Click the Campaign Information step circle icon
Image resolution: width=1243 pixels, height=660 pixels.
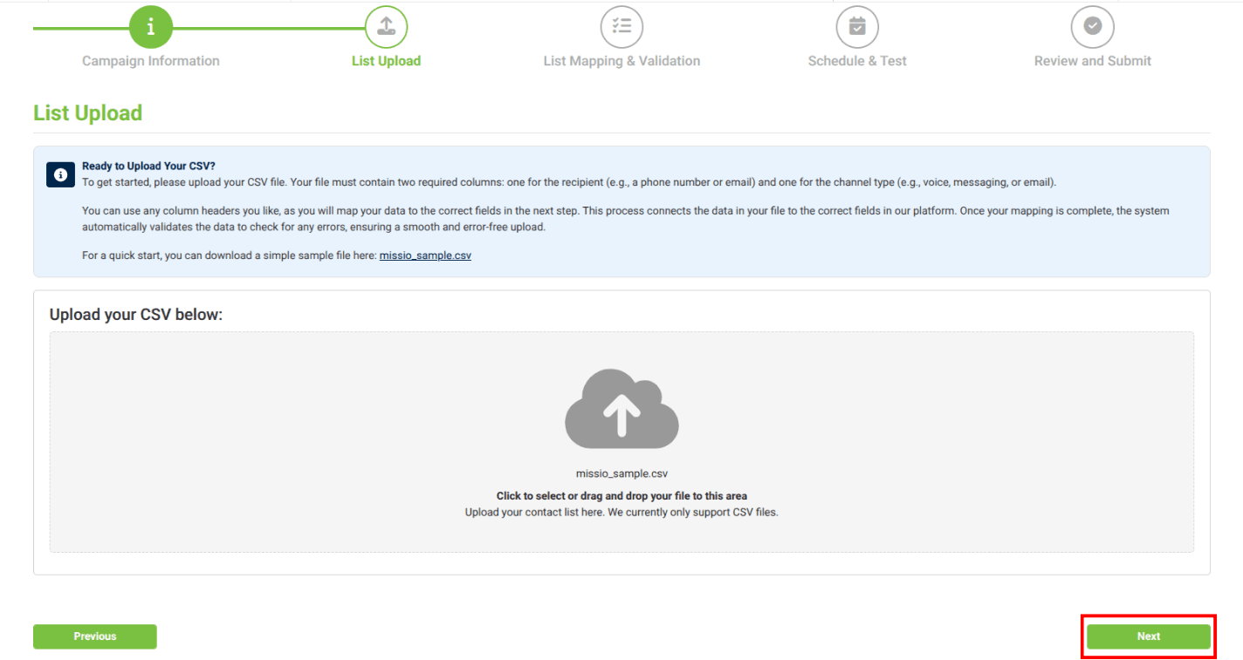(151, 28)
